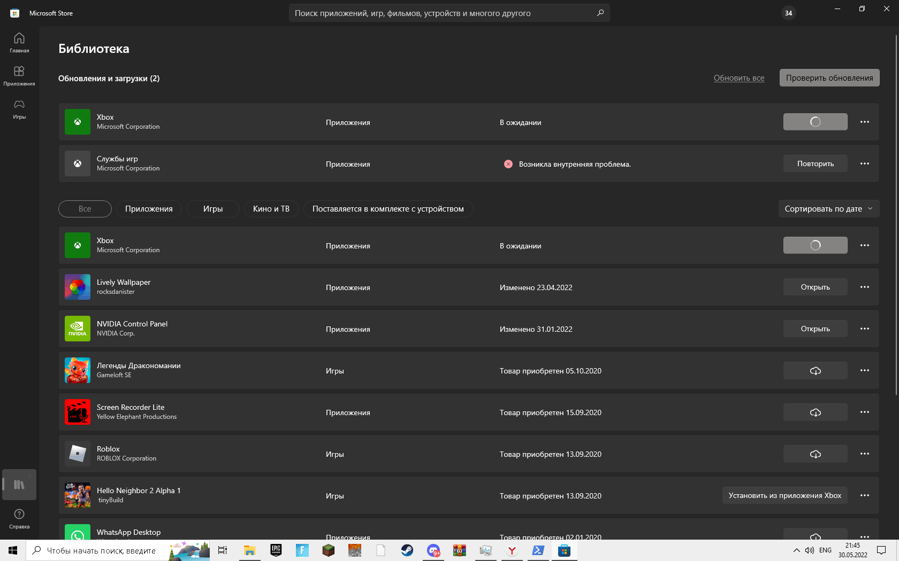This screenshot has height=561, width=899.
Task: Select the Все filter tab
Action: click(85, 209)
